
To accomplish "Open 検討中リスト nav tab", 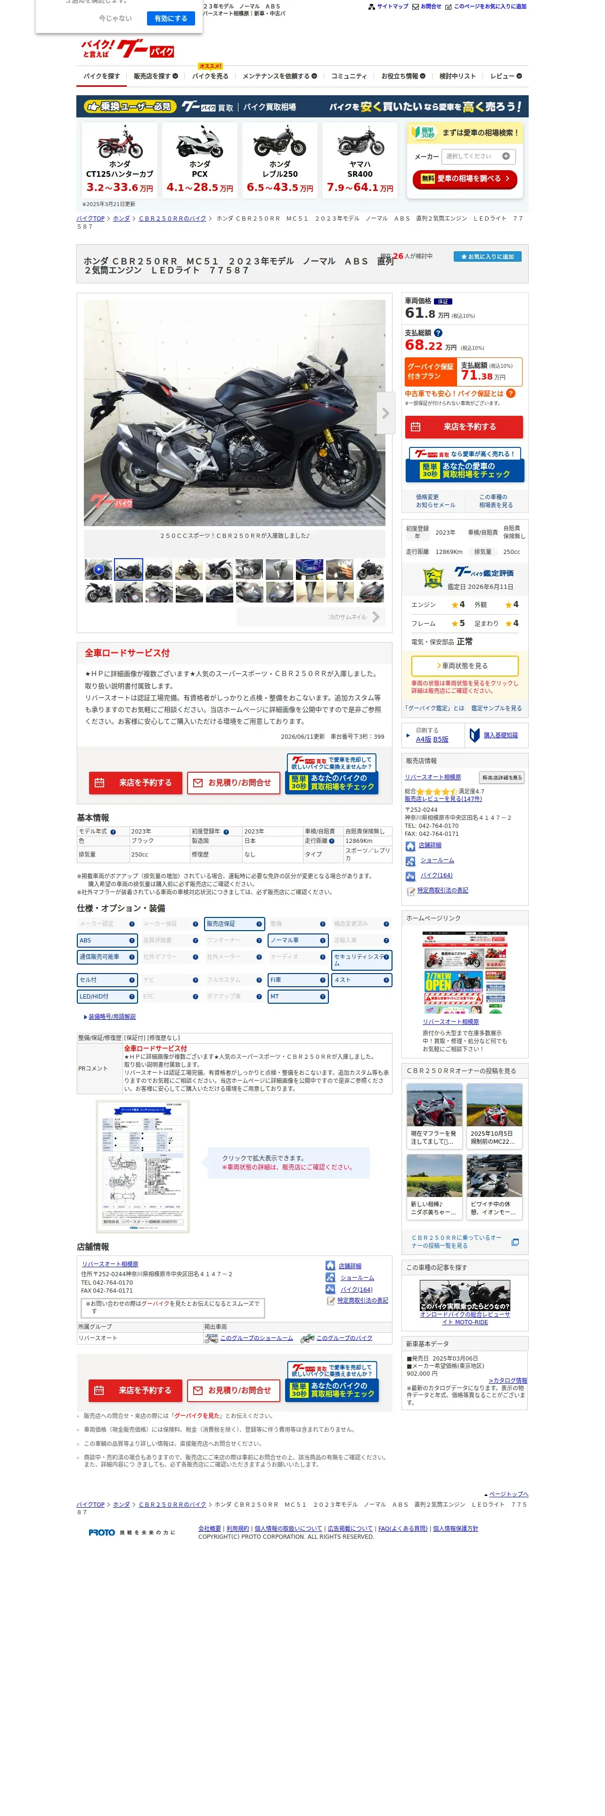I will coord(457,76).
